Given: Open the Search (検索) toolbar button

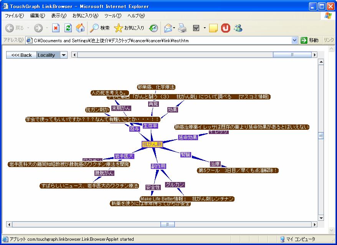Looking at the screenshot, I should pyautogui.click(x=100, y=28).
